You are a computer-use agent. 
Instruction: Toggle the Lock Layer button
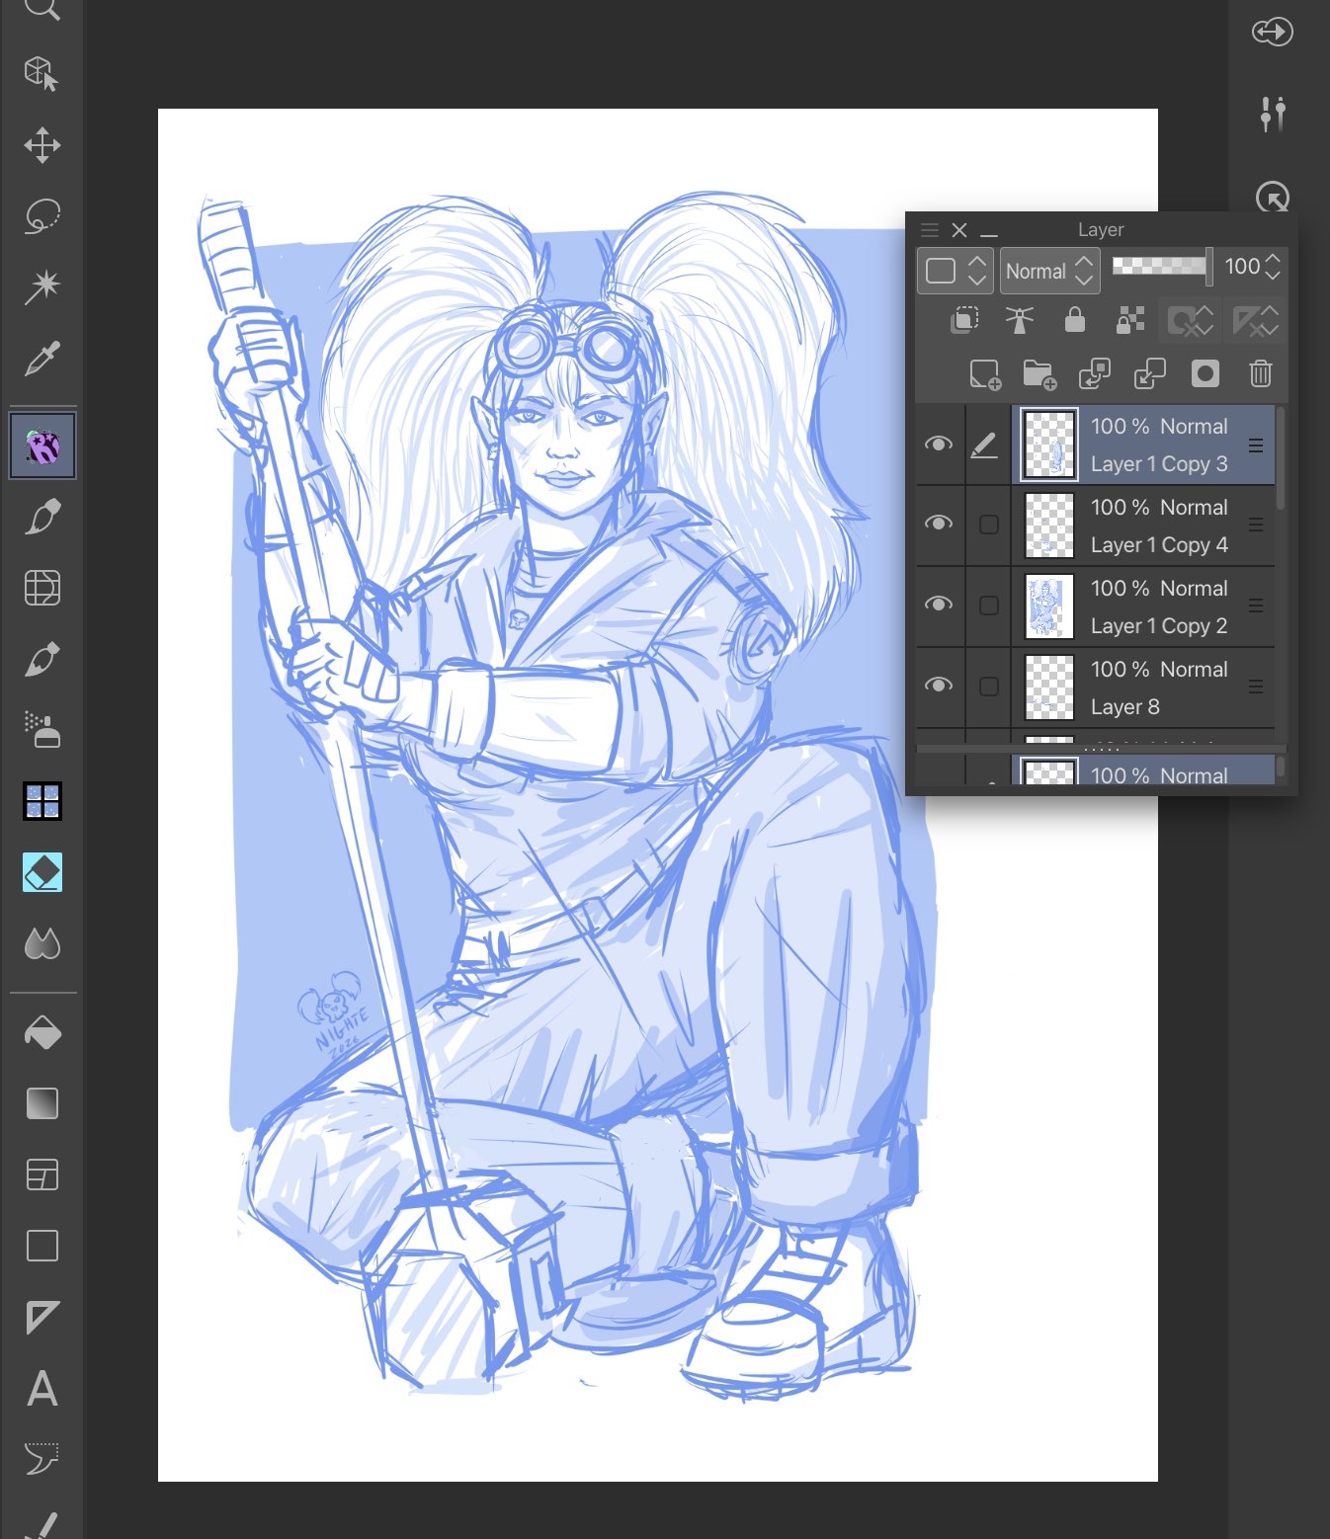click(1074, 320)
